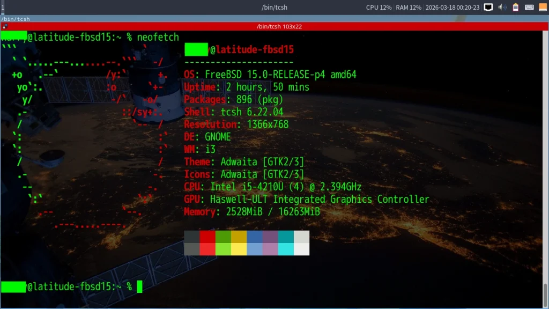Click the cyan color block in palette
This screenshot has height=309, width=549.
286,249
